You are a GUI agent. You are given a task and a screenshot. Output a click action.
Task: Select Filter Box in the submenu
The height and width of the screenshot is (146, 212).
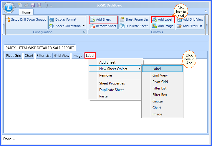tap(162, 95)
